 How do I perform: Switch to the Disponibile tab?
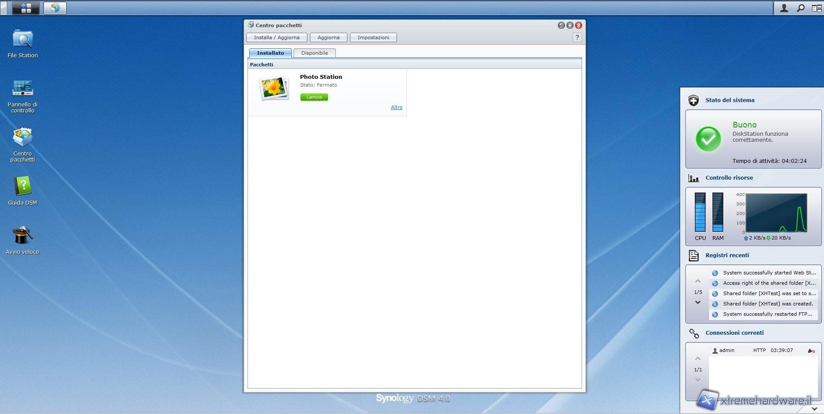tap(314, 53)
